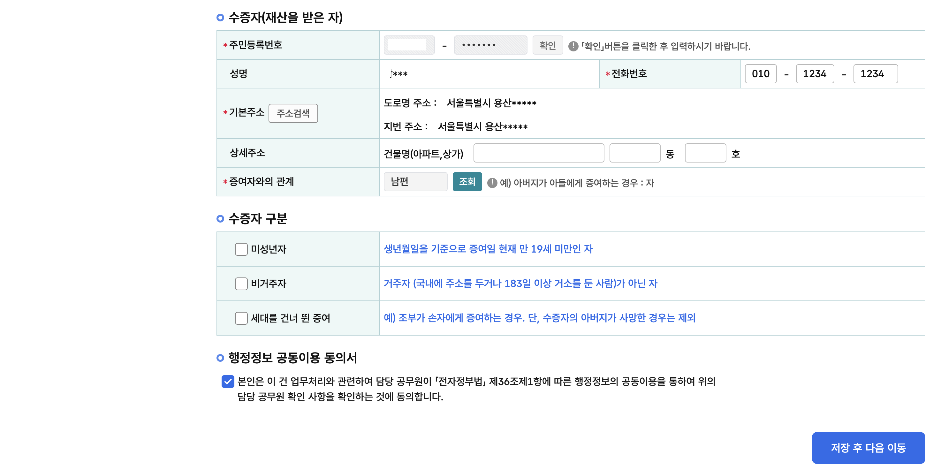This screenshot has height=470, width=933.
Task: Click the 수증자(재산을 받은 자) section heading
Action: (x=285, y=17)
